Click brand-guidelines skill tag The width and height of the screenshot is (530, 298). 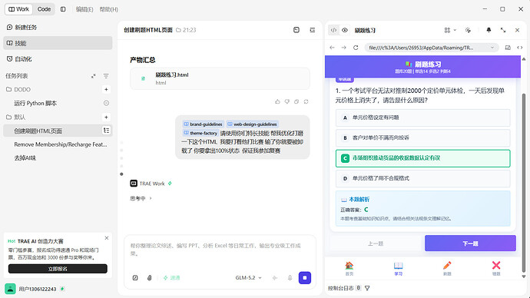click(203, 124)
